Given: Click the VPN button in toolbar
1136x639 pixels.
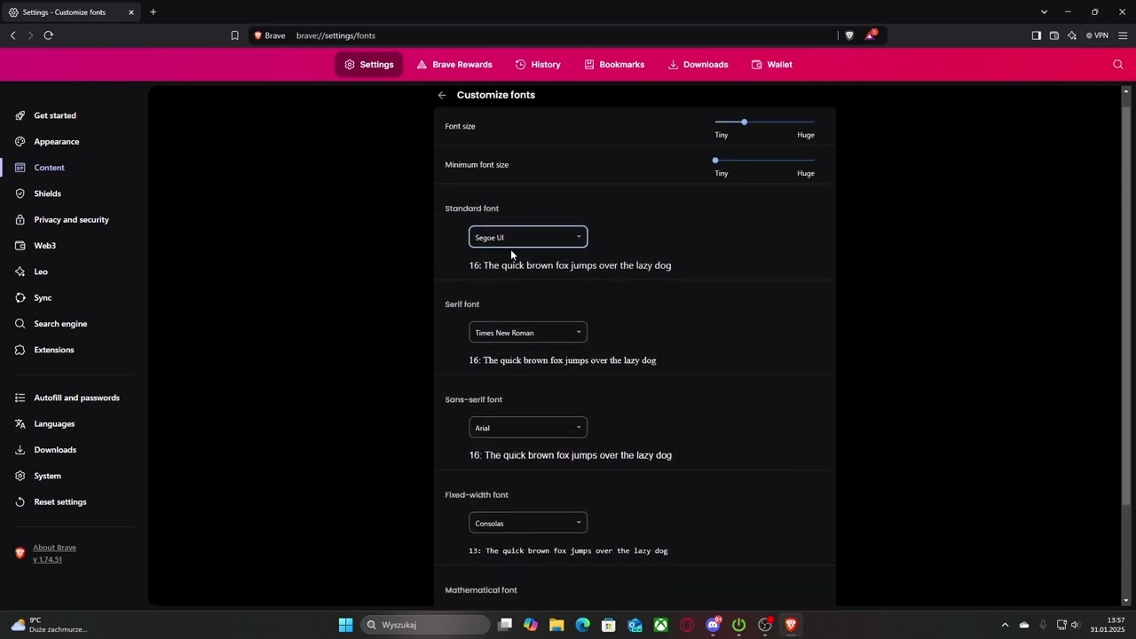Looking at the screenshot, I should 1098,35.
